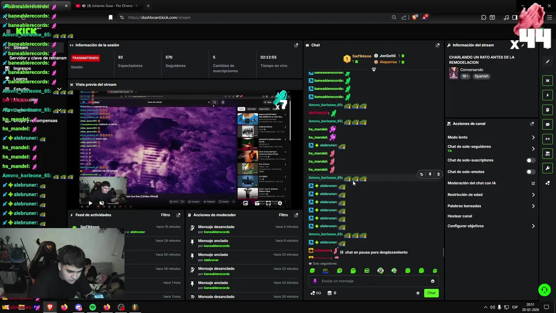Pop out the Información de la sesión panel
Image resolution: width=556 pixels, height=313 pixels.
[296, 45]
